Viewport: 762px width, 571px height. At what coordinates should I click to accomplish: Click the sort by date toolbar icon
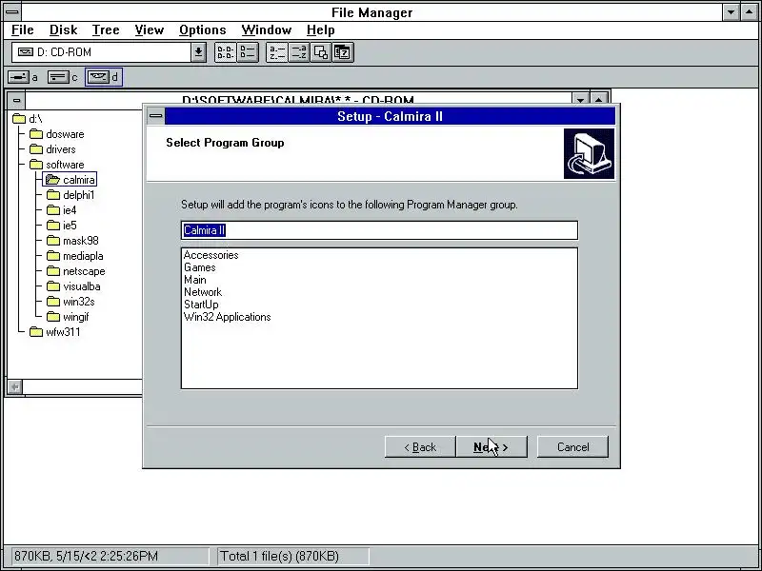pos(343,52)
